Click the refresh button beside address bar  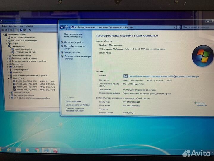click(178, 27)
